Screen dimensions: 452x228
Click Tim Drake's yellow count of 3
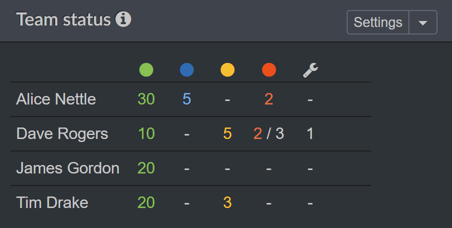click(x=227, y=202)
